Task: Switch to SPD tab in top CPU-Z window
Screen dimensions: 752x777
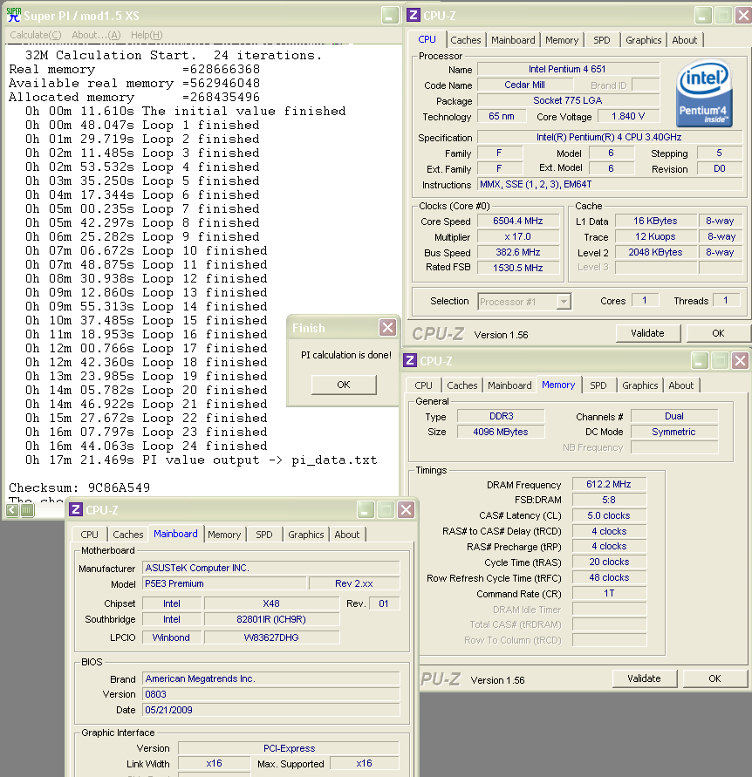Action: [x=601, y=39]
